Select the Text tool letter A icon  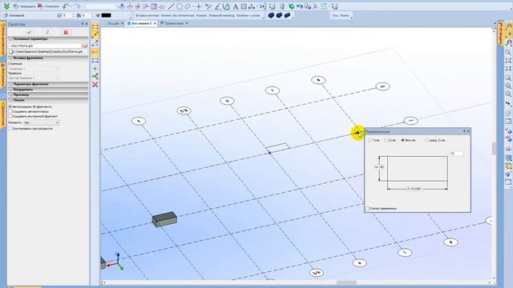click(235, 6)
